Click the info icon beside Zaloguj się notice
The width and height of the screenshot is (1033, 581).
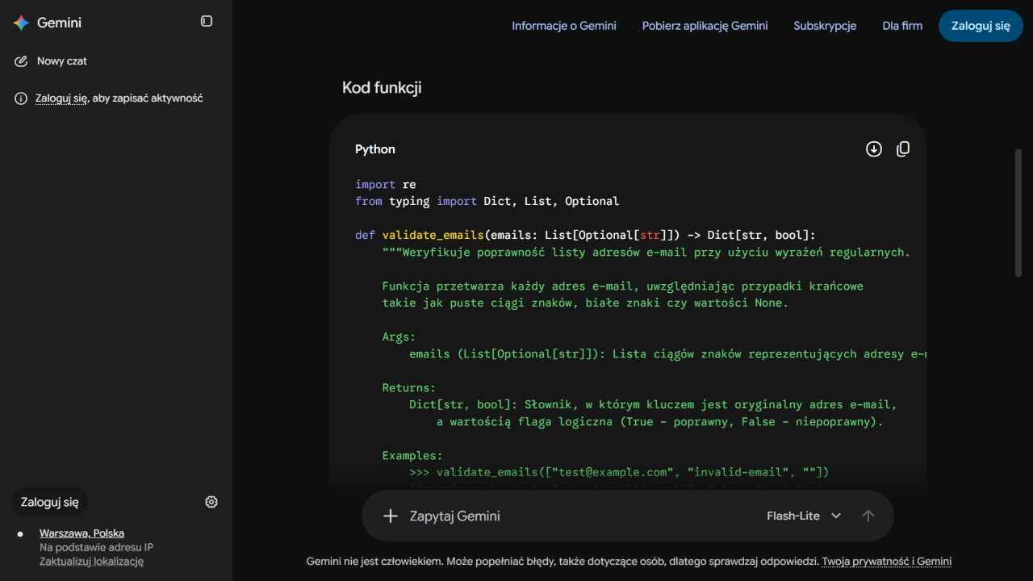(x=21, y=98)
